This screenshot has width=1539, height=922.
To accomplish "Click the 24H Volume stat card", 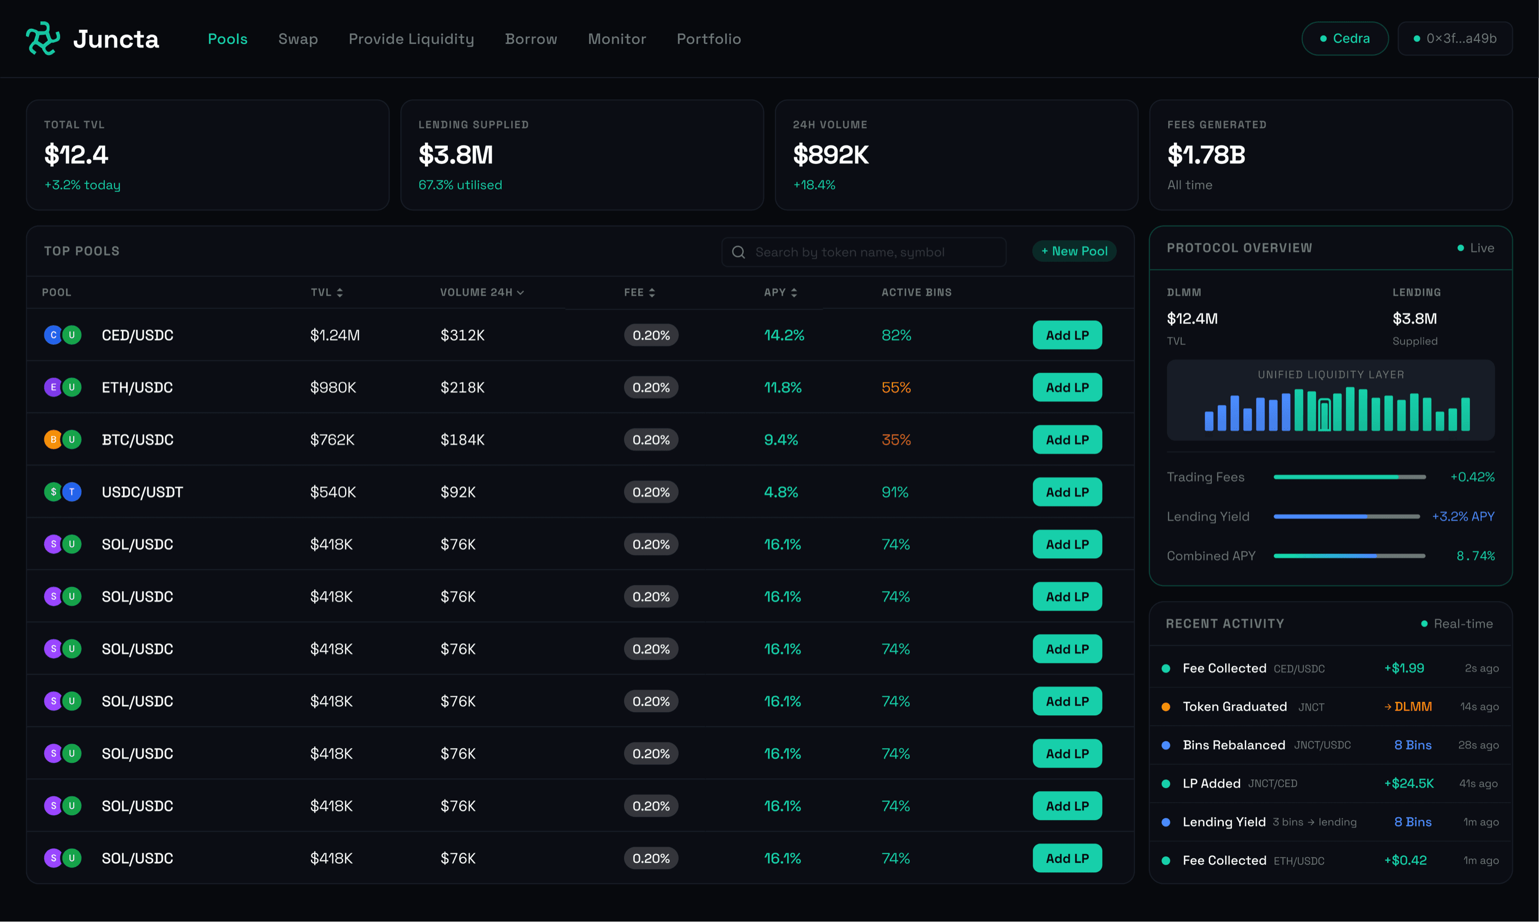I will [956, 155].
